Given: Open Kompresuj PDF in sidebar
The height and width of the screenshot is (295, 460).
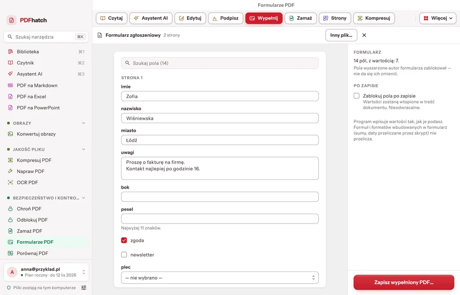Looking at the screenshot, I should click(x=46, y=160).
